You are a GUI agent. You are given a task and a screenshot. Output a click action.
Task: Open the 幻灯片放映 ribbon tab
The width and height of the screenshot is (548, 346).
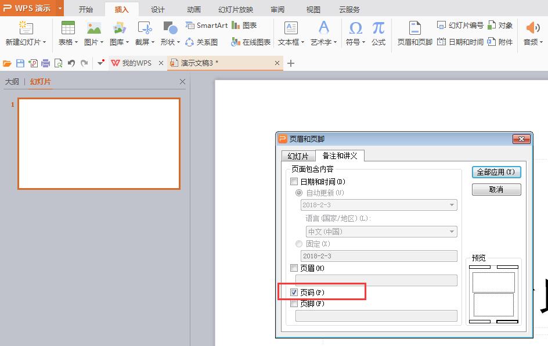click(236, 9)
